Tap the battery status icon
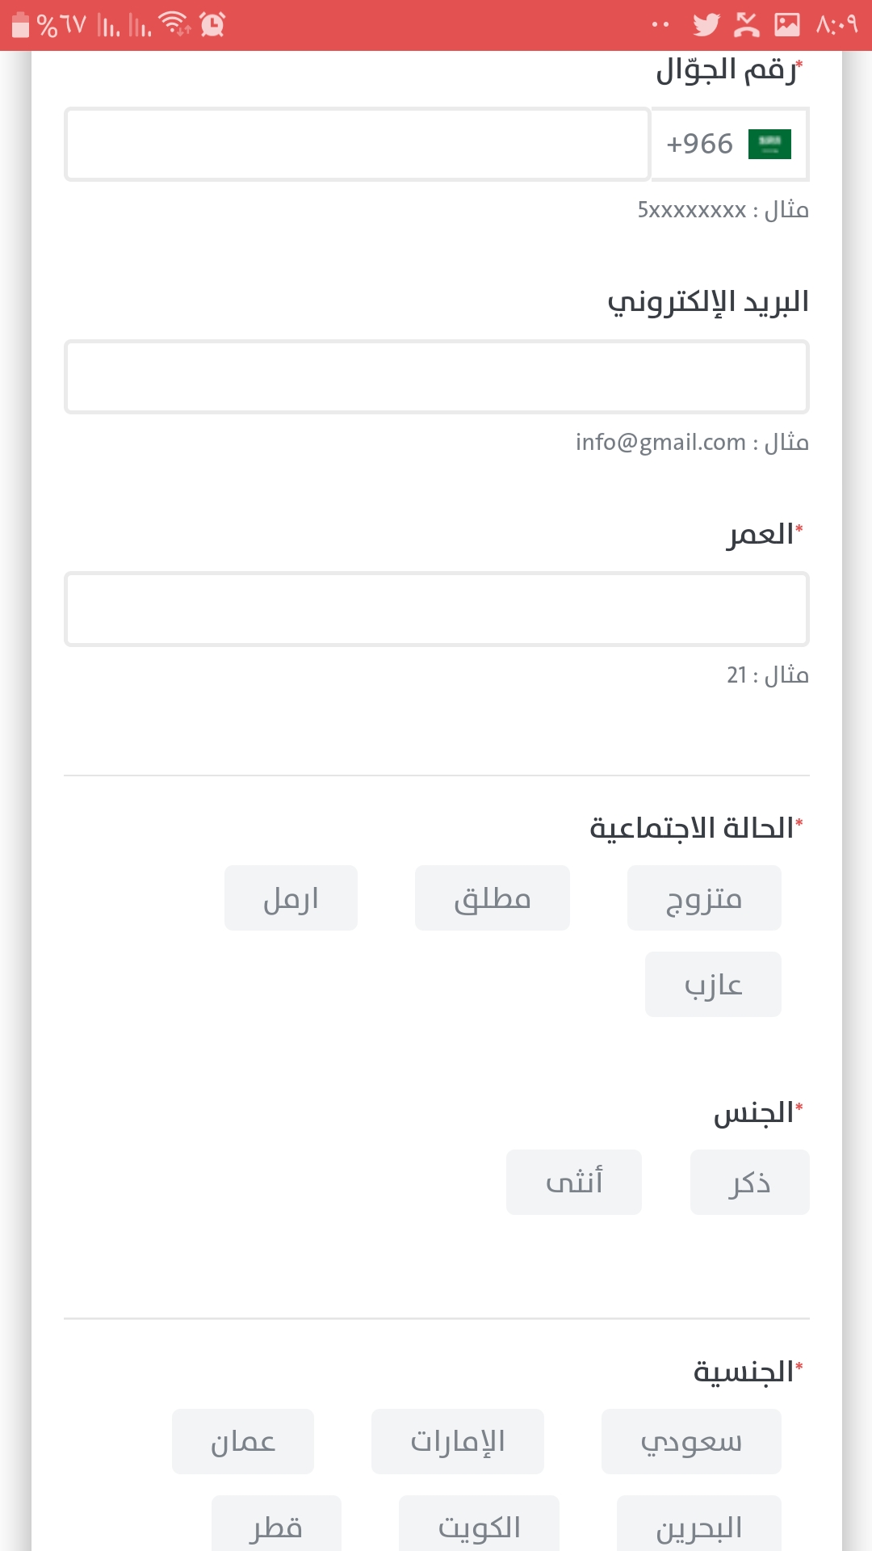Viewport: 872px width, 1551px height. click(x=21, y=25)
